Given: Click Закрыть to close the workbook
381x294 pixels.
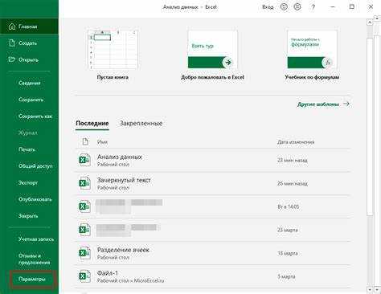Looking at the screenshot, I should tap(28, 216).
